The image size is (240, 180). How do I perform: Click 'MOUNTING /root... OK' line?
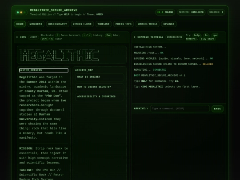coord(148,53)
